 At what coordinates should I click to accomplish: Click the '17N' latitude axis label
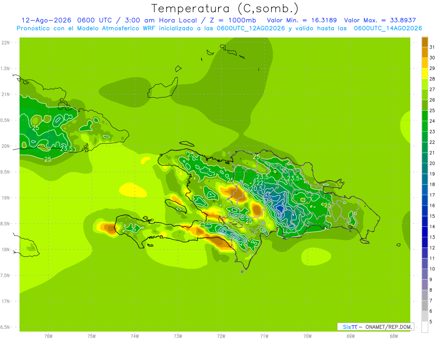tap(6, 302)
